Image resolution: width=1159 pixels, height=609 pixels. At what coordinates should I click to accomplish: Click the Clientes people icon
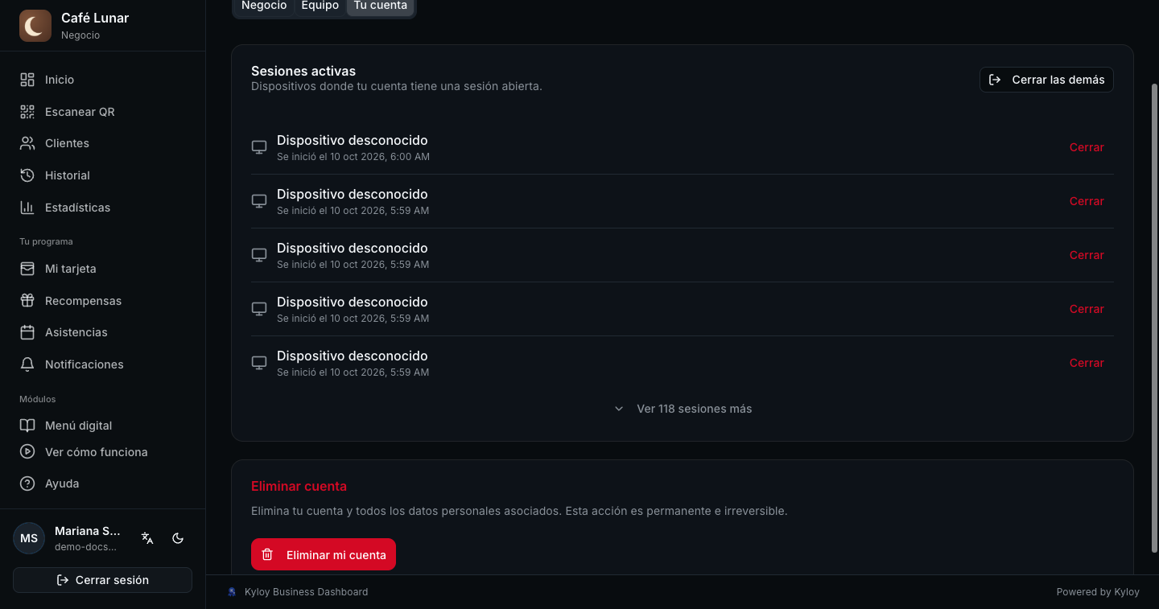(x=27, y=143)
